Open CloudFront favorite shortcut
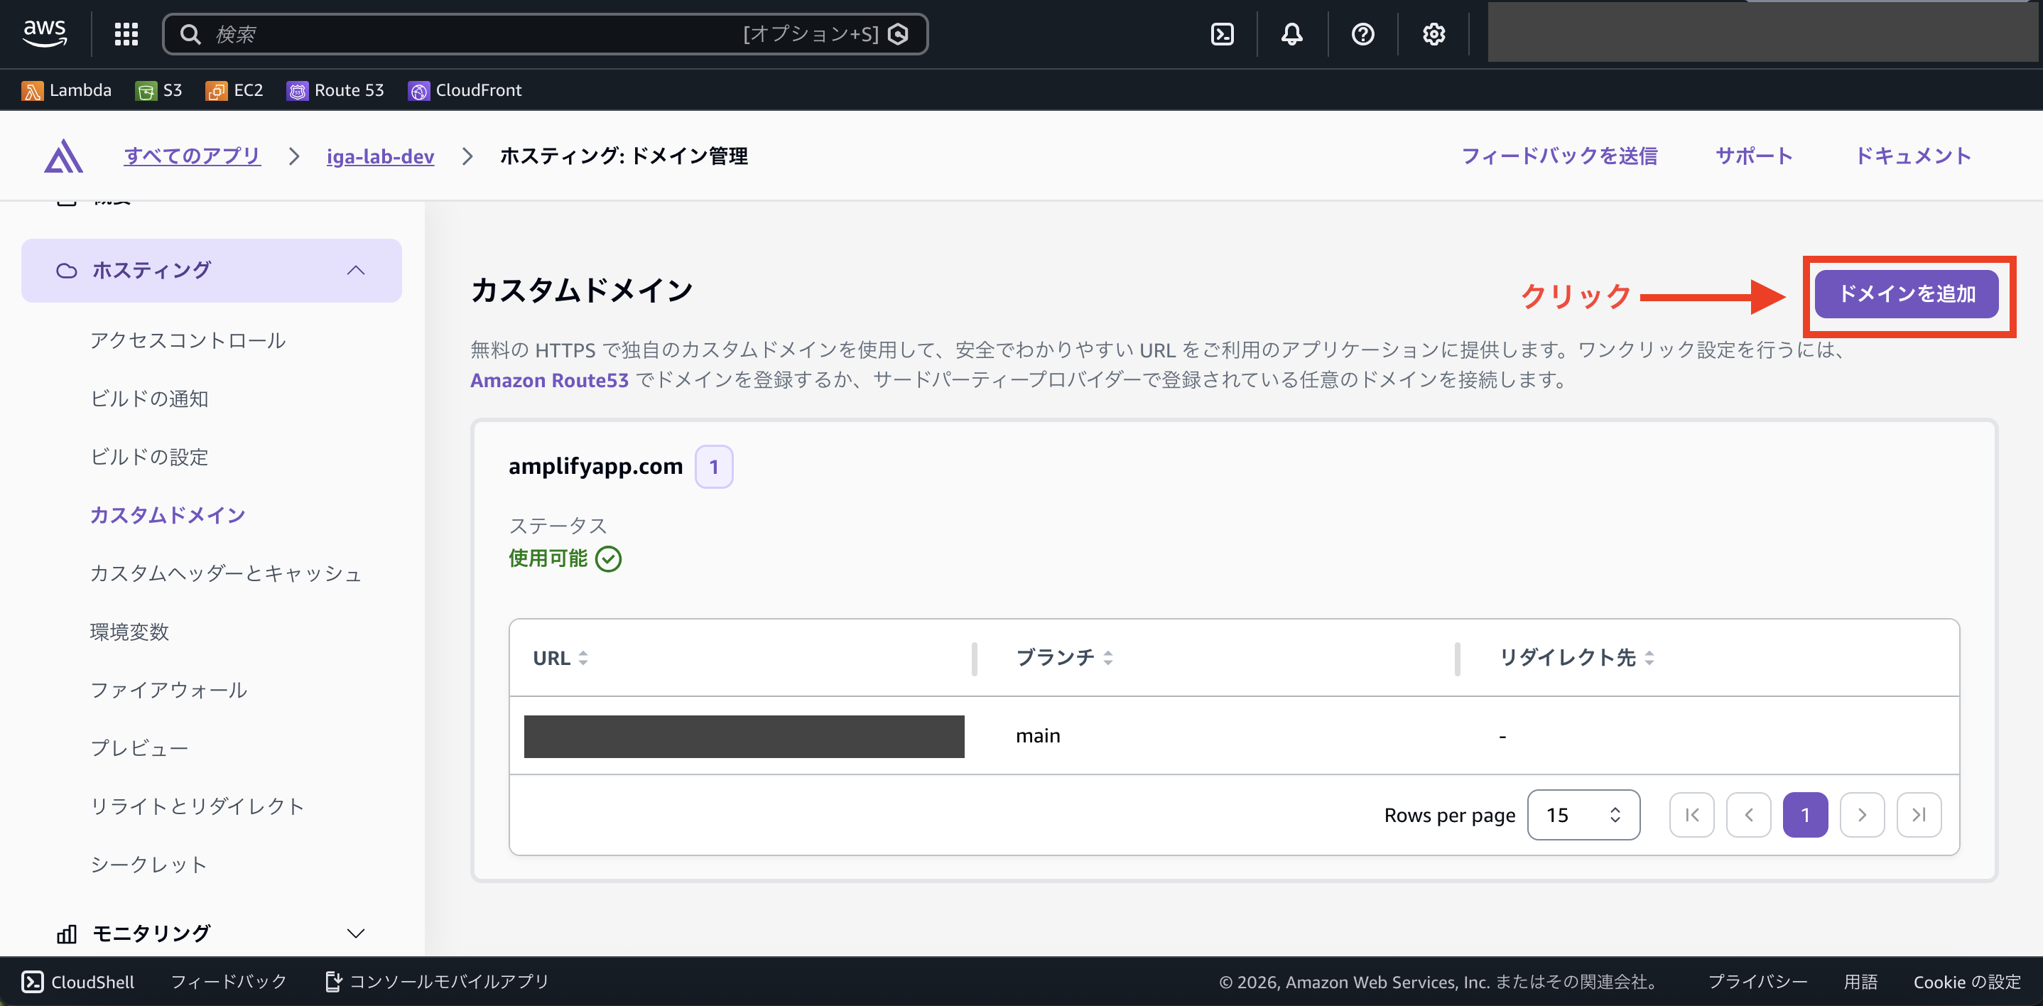The width and height of the screenshot is (2043, 1006). point(465,90)
